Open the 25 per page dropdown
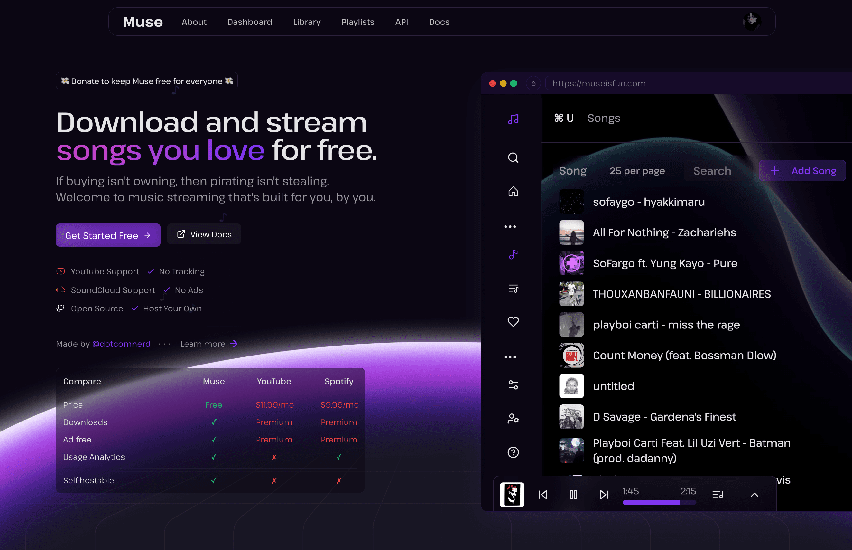 tap(637, 171)
